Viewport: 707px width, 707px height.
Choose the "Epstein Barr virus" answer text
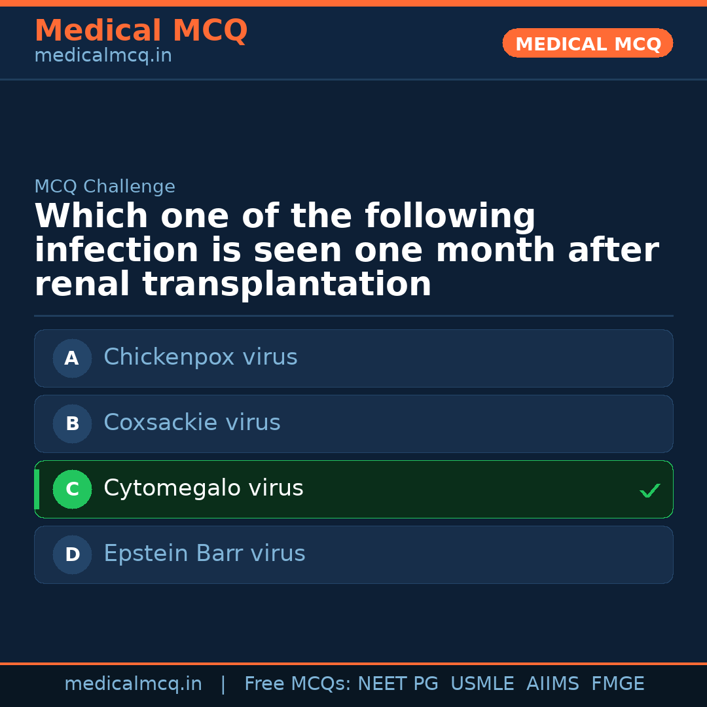point(204,554)
